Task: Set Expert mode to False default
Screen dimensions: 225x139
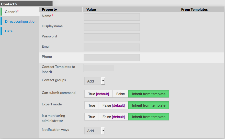Action: [x=114, y=105]
